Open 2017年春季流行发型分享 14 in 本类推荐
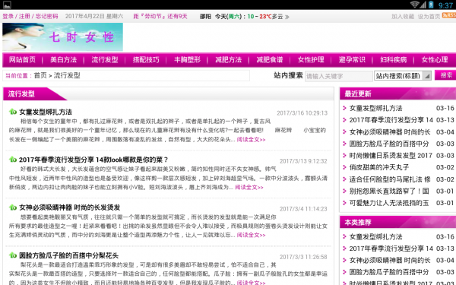Viewport: 456px width, 285px height. (391, 249)
